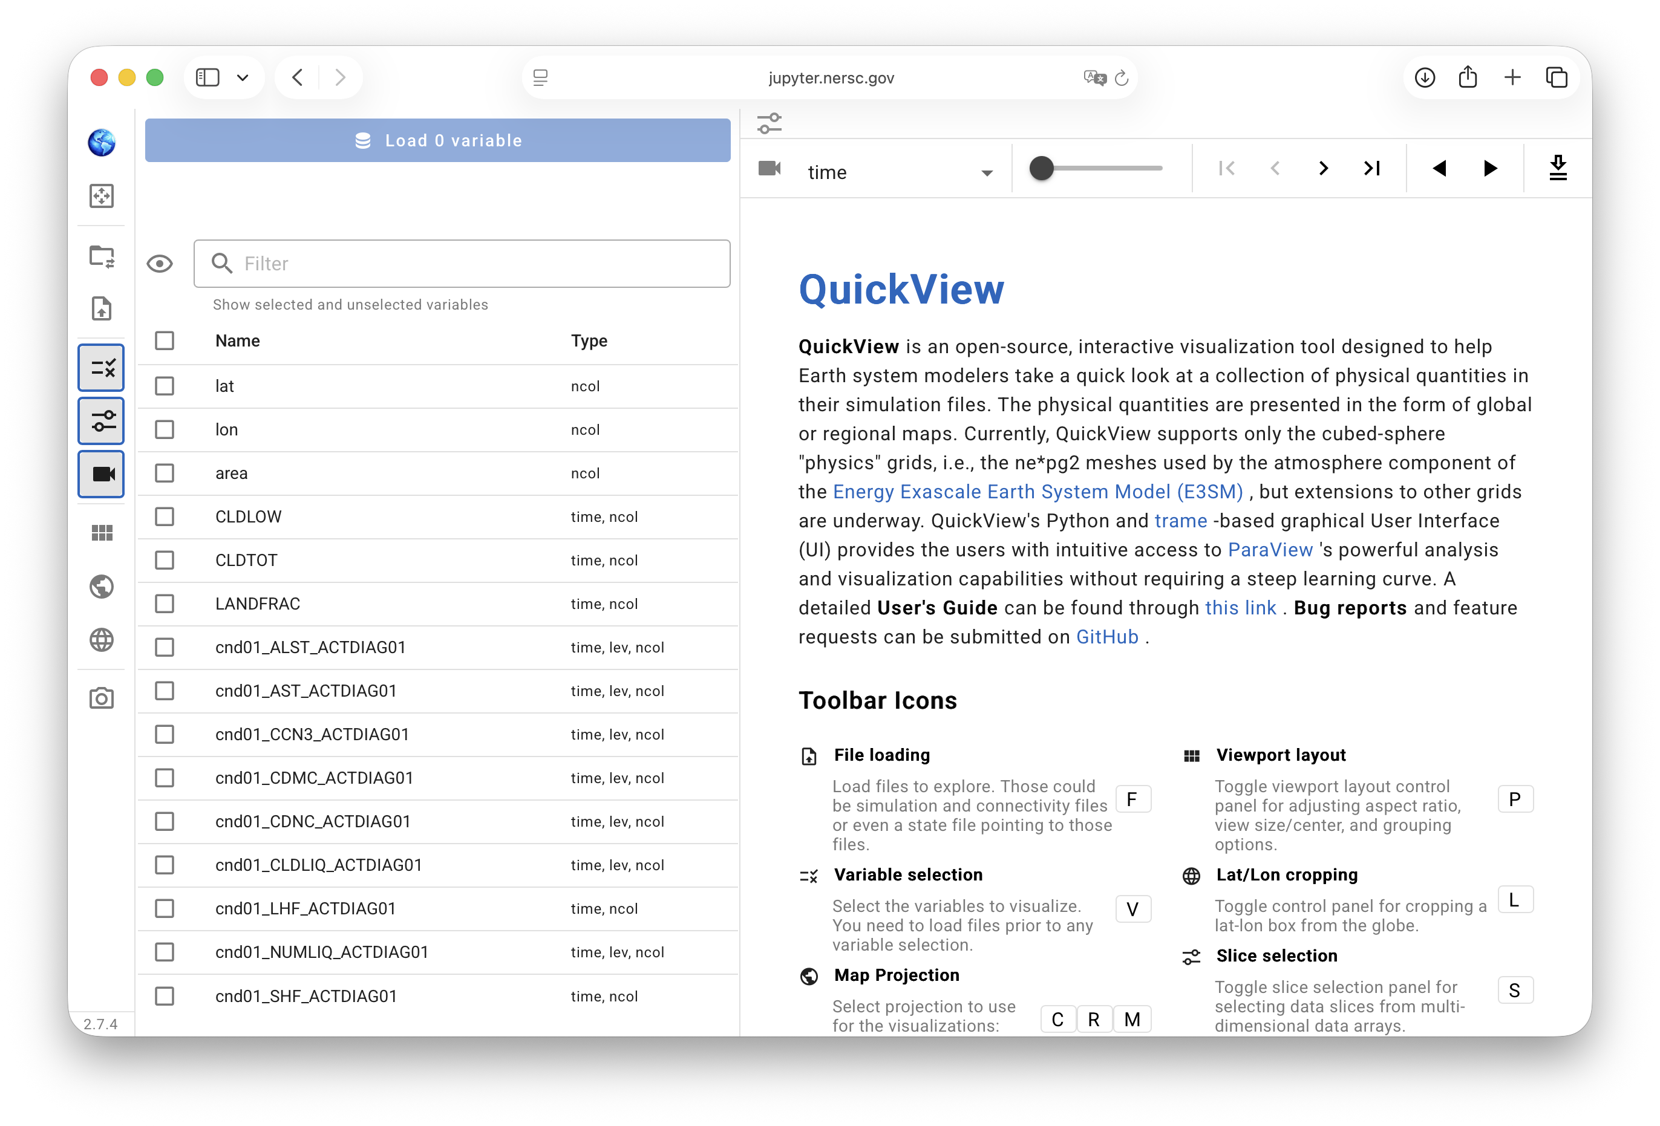Check the select-all header checkbox
Viewport: 1660px width, 1126px height.
[165, 340]
